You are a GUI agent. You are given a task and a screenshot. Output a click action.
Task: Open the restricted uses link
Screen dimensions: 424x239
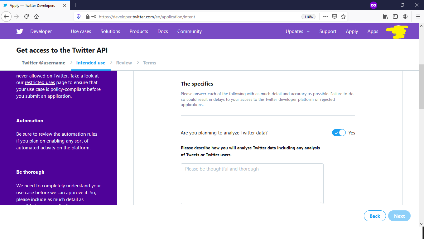tap(40, 82)
